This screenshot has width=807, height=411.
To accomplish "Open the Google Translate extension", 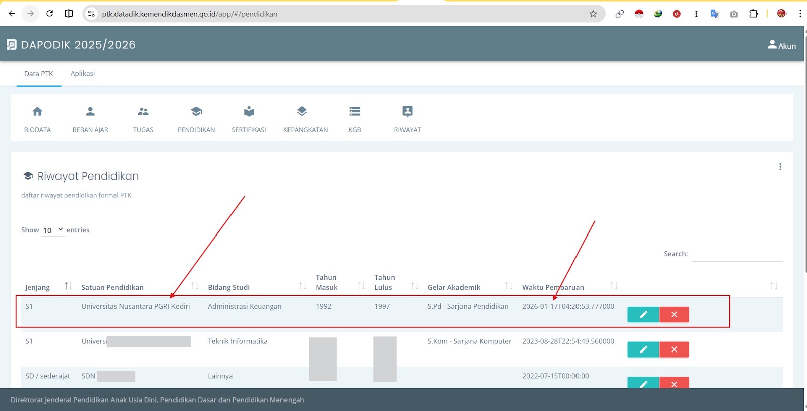I will (x=715, y=14).
